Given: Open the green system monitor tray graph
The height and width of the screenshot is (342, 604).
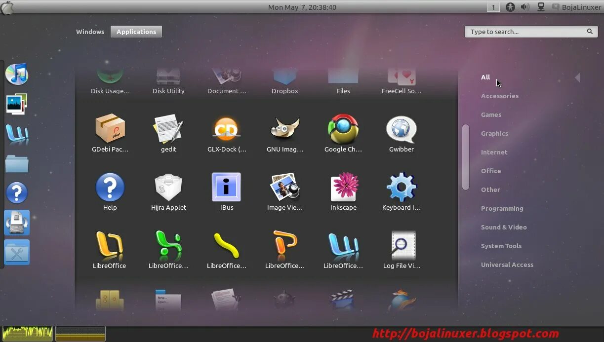Looking at the screenshot, I should click(28, 334).
